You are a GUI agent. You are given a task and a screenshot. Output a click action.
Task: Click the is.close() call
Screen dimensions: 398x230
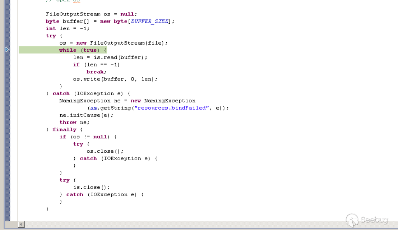92,187
